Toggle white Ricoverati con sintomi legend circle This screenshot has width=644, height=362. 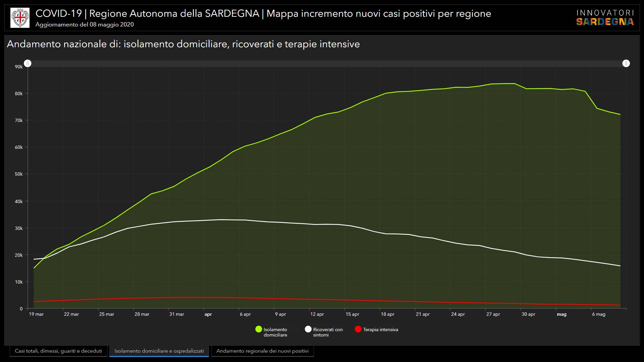308,329
